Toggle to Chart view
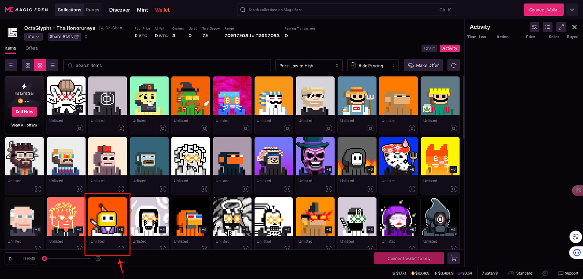Screen dimensions: 583x279 [x=429, y=48]
